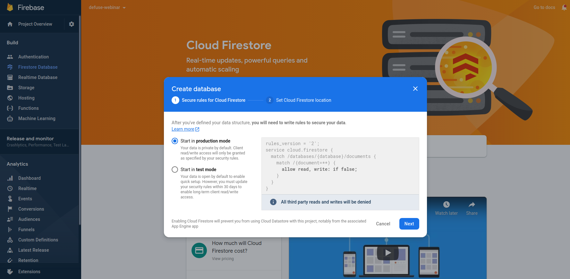Click Next button in dialog
Viewport: 570px width, 279px height.
(x=409, y=224)
